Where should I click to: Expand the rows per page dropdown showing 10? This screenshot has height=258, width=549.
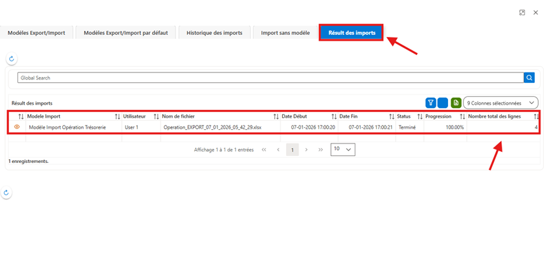[x=342, y=149]
